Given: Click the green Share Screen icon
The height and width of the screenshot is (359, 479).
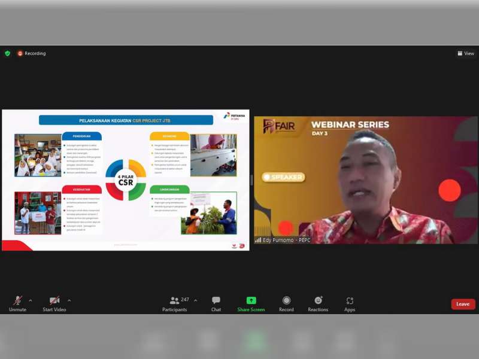Looking at the screenshot, I should coord(251,300).
